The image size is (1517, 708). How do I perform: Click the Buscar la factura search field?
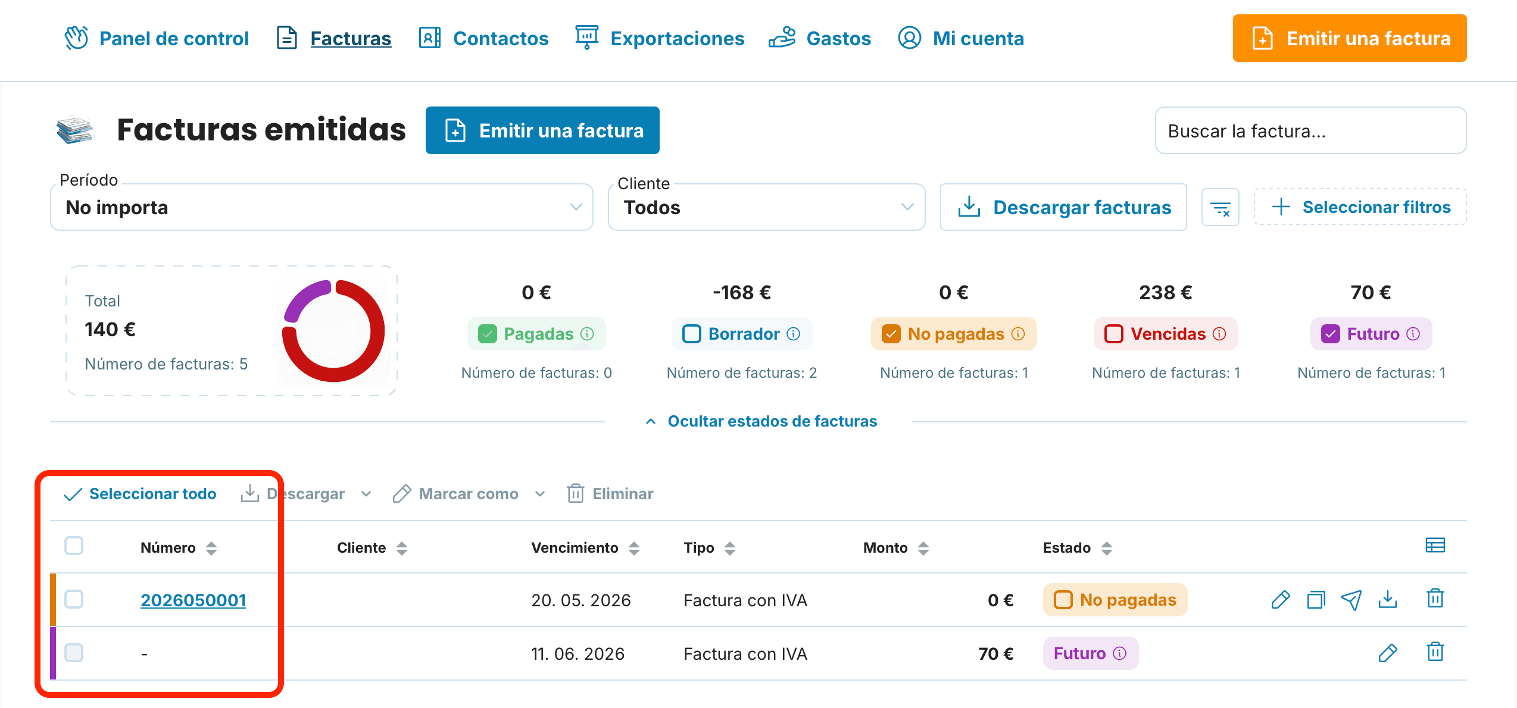[x=1310, y=130]
